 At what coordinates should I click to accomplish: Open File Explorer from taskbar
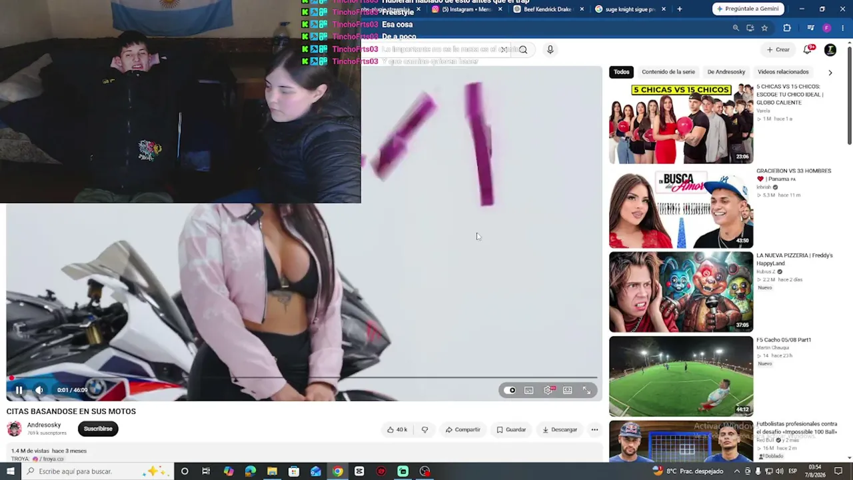[x=272, y=471]
